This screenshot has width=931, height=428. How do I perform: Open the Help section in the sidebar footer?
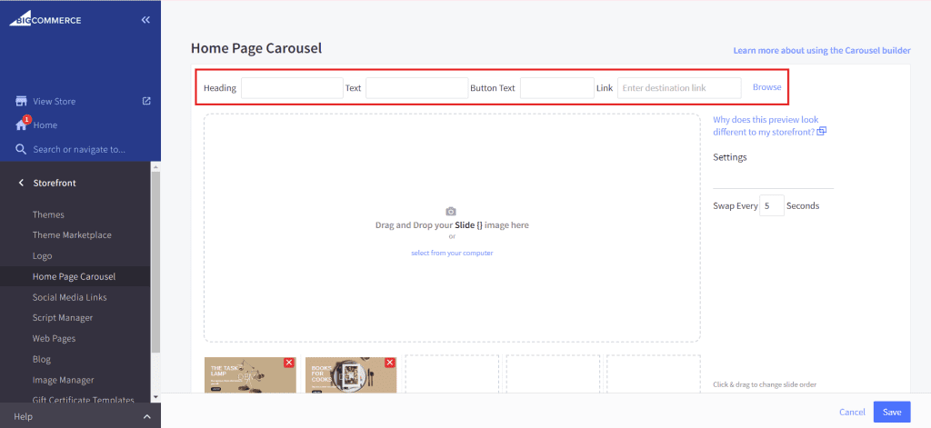click(x=80, y=417)
